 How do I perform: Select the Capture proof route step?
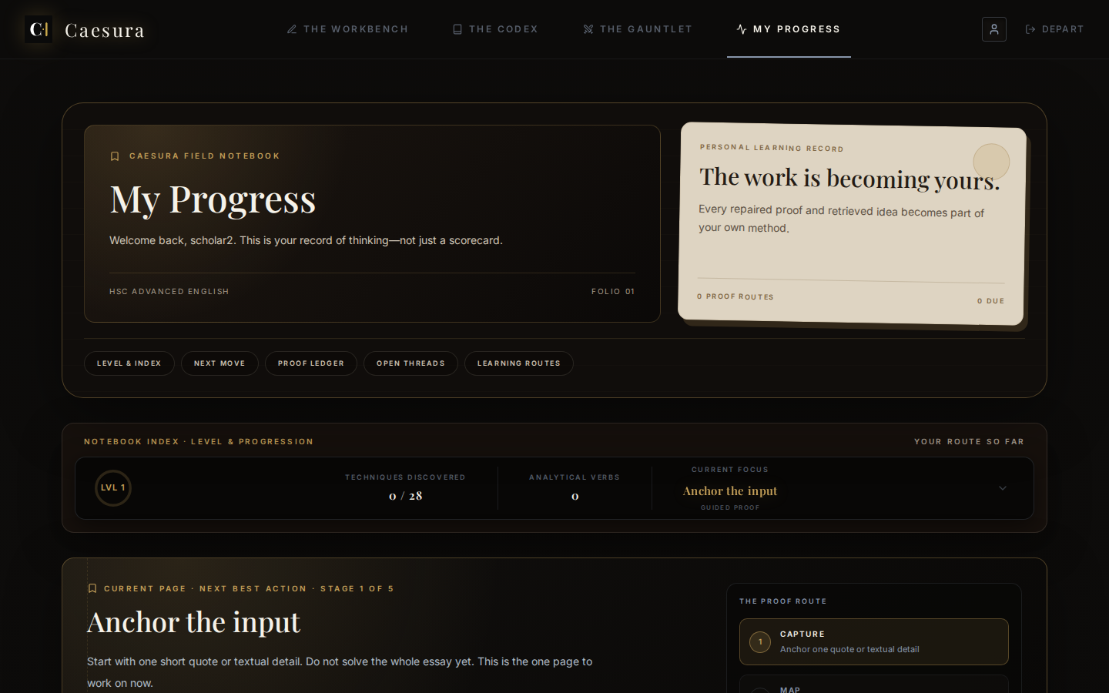point(874,641)
